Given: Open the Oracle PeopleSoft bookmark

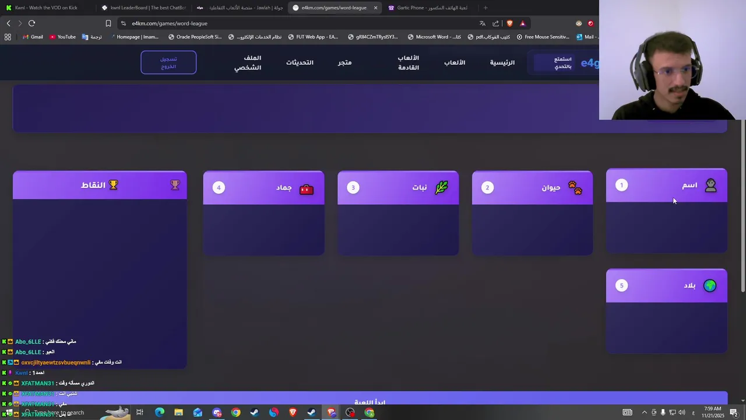Looking at the screenshot, I should pos(195,37).
